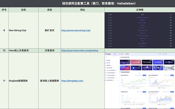This screenshot has width=175, height=109.
Task: Click the Heco sidebar item icon in KingData
Action: [106, 70]
